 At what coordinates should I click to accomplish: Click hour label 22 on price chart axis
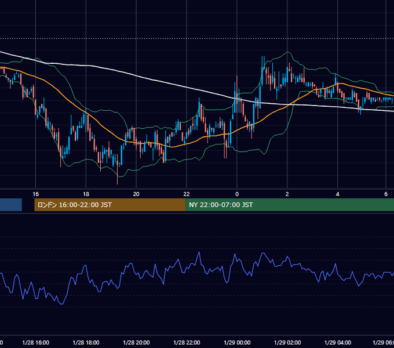click(x=187, y=194)
